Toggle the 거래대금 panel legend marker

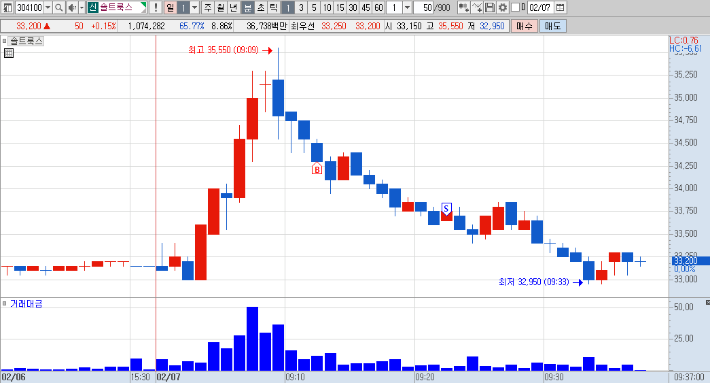click(5, 303)
